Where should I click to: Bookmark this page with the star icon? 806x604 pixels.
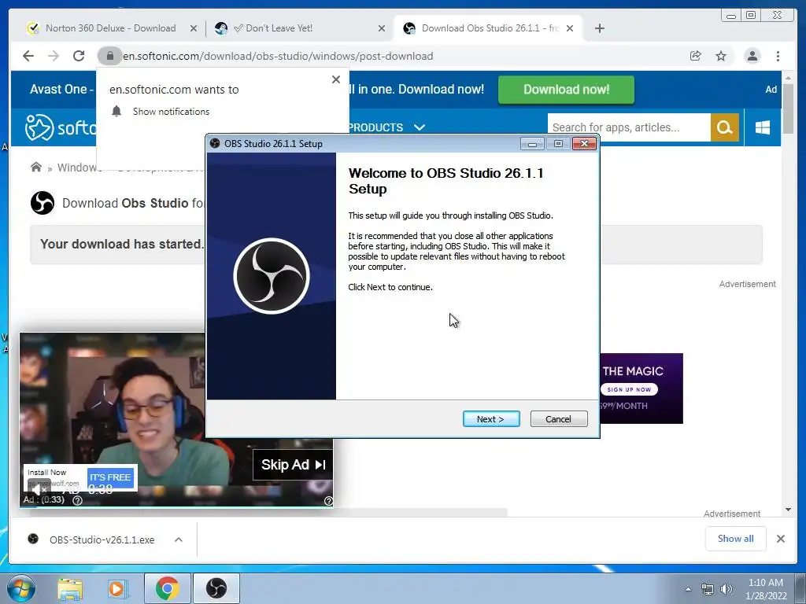click(x=721, y=56)
